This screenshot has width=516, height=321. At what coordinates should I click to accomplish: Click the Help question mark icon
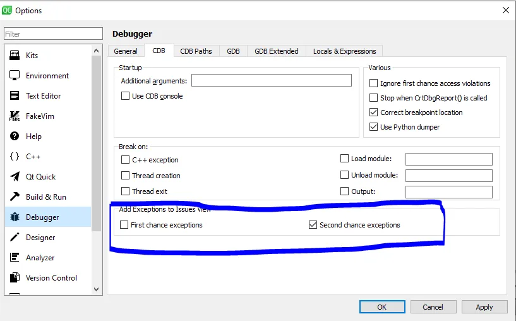[x=15, y=136]
